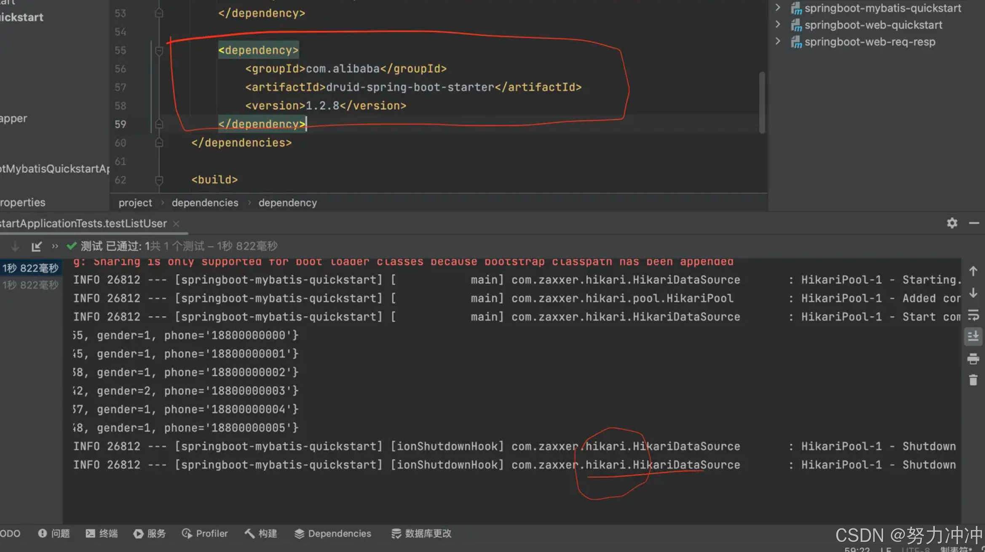The height and width of the screenshot is (552, 985).
Task: Click the down-arrow next occurrence icon
Action: point(973,293)
